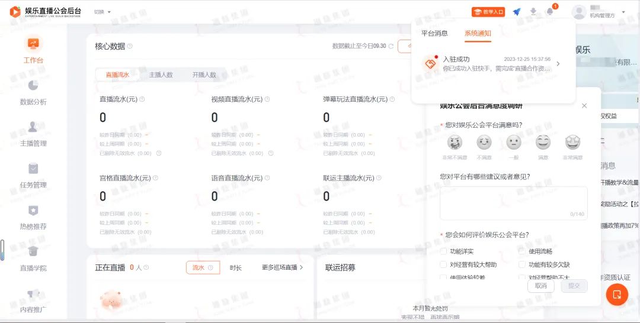The height and width of the screenshot is (323, 640).
Task: Check the 使用流畅 checkbox
Action: point(521,251)
